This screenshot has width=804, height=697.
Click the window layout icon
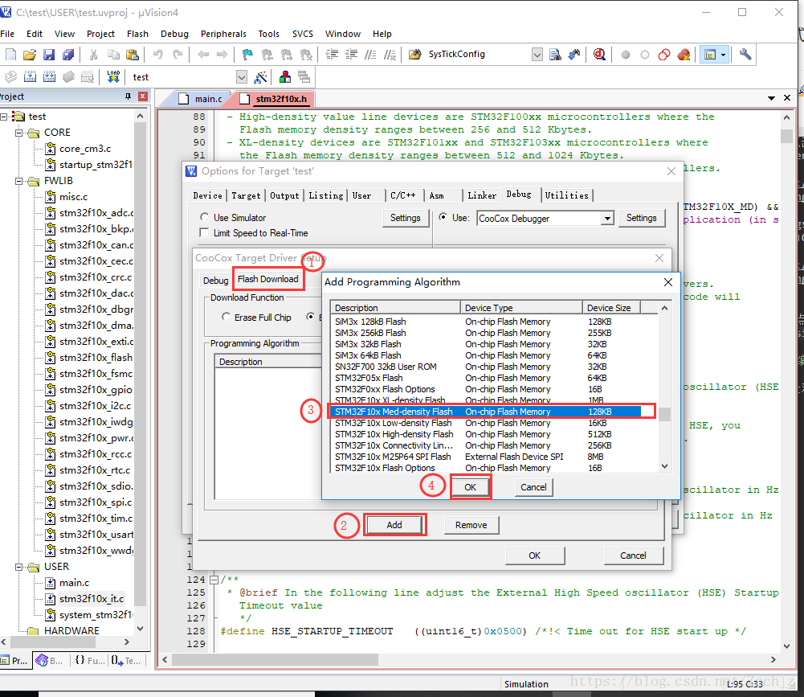tap(710, 55)
